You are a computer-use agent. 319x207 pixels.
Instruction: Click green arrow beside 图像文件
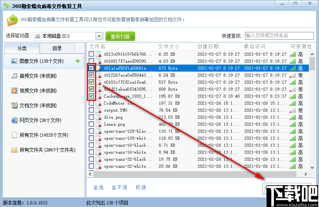pyautogui.click(x=78, y=61)
